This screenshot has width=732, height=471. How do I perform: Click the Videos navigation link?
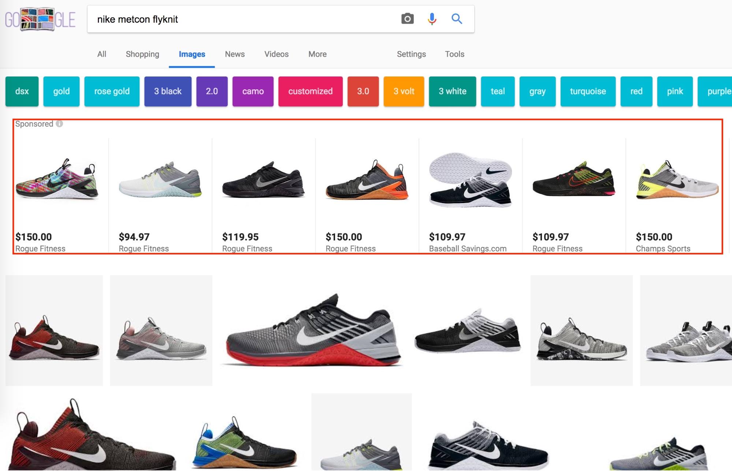[276, 54]
